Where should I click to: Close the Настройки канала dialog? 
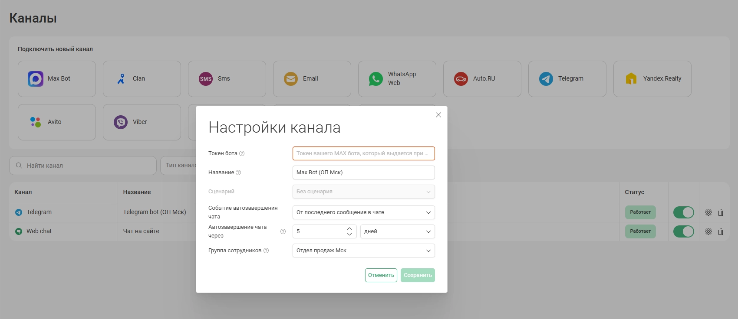[x=438, y=115]
